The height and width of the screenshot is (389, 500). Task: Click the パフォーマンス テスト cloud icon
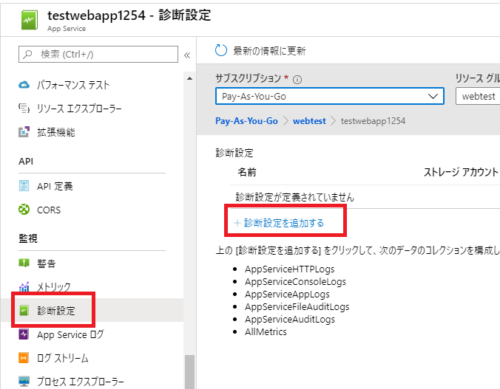[x=24, y=85]
